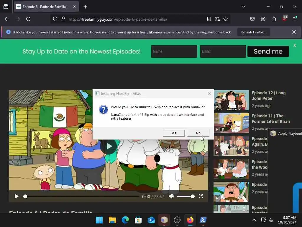
Task: Open the clock and date 9:37 AM
Action: coord(287,220)
